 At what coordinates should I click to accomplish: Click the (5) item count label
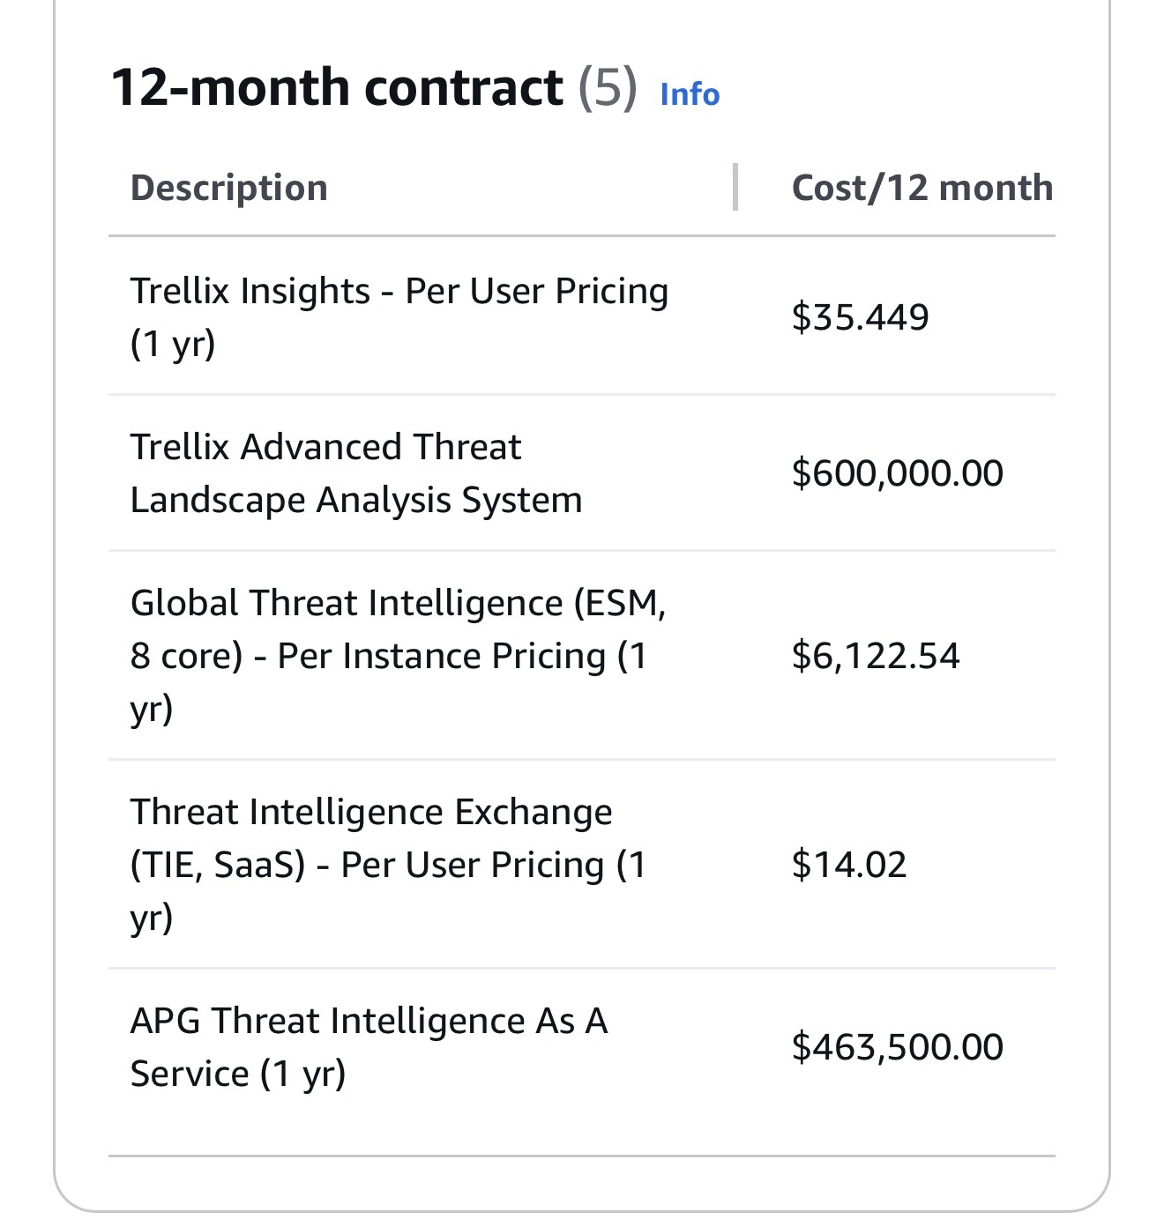(607, 88)
